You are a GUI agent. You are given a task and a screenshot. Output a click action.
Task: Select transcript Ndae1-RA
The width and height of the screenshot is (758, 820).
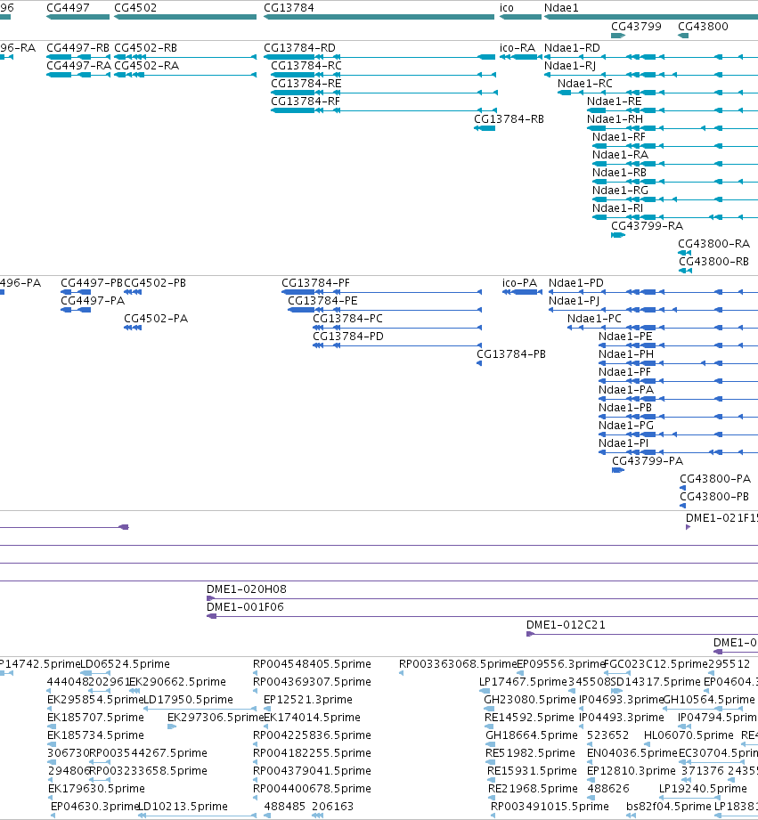[675, 164]
